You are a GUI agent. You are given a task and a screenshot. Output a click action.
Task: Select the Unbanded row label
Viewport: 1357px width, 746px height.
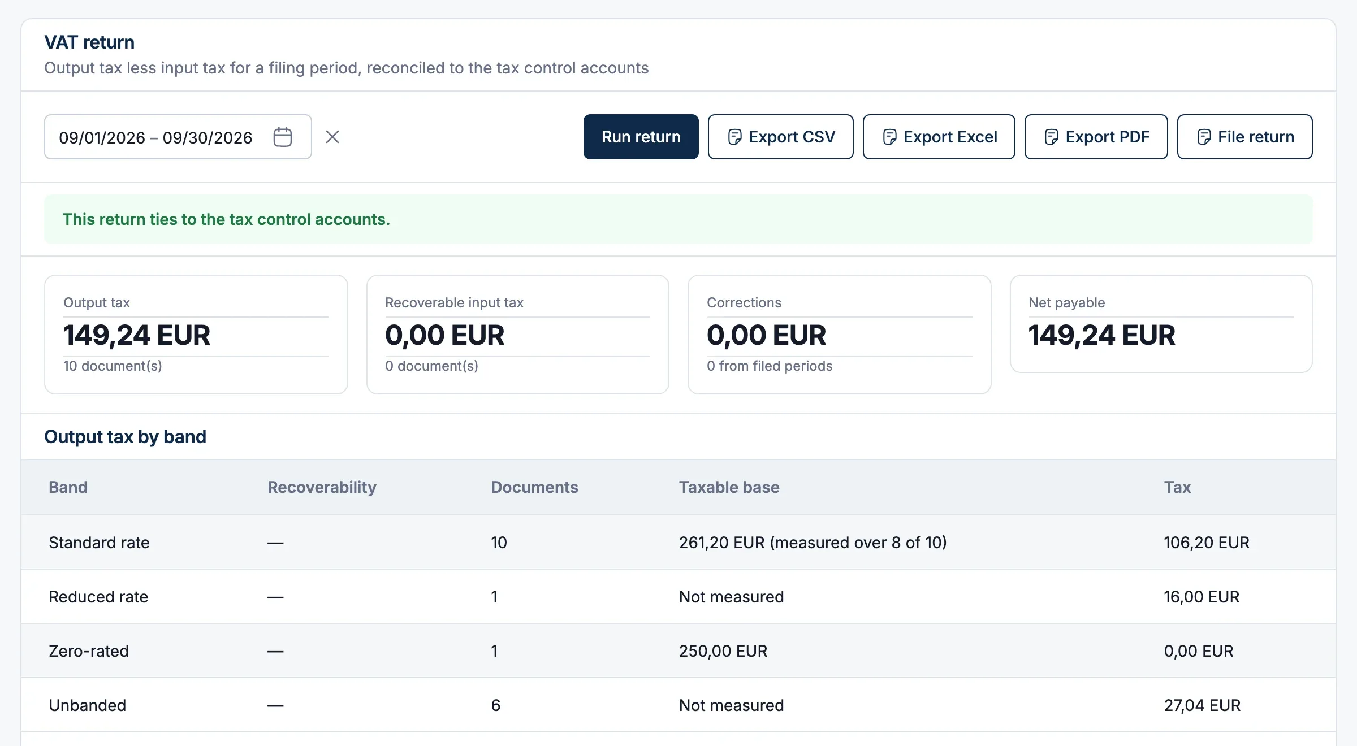(87, 705)
